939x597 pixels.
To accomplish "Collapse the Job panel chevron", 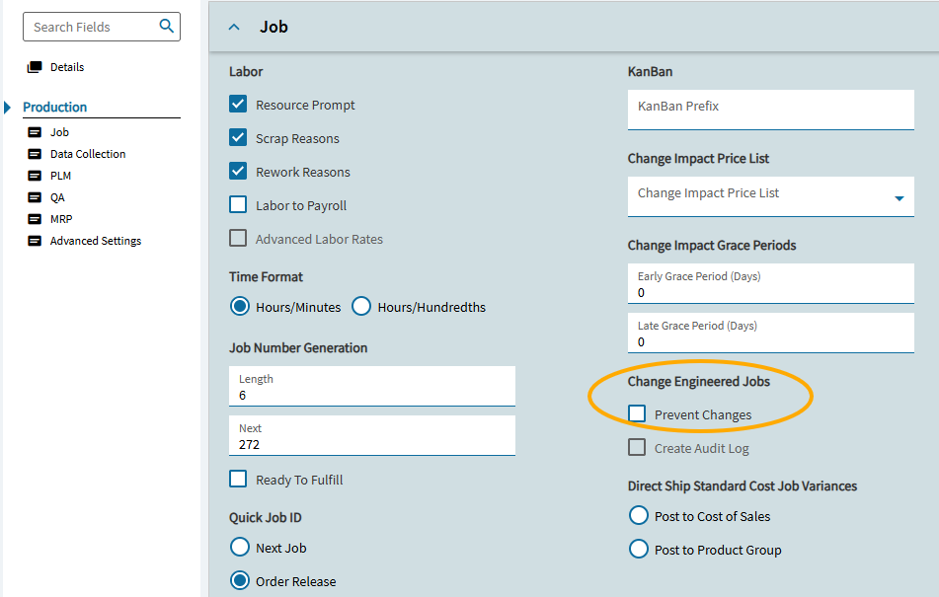I will point(234,27).
